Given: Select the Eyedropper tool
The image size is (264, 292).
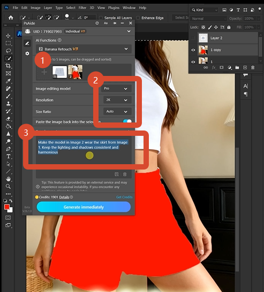Looking at the screenshot, I should point(8,81).
